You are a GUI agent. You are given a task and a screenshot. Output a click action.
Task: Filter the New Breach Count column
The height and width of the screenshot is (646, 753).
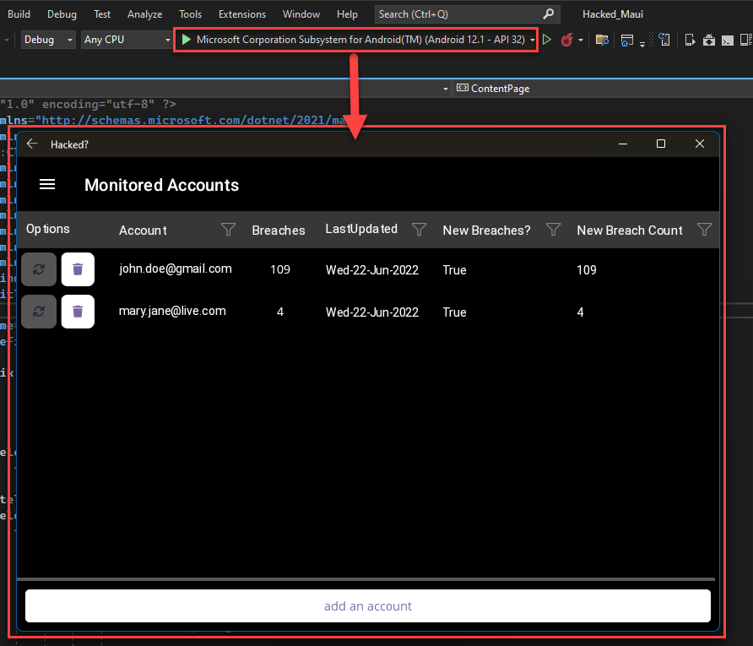[x=704, y=229]
